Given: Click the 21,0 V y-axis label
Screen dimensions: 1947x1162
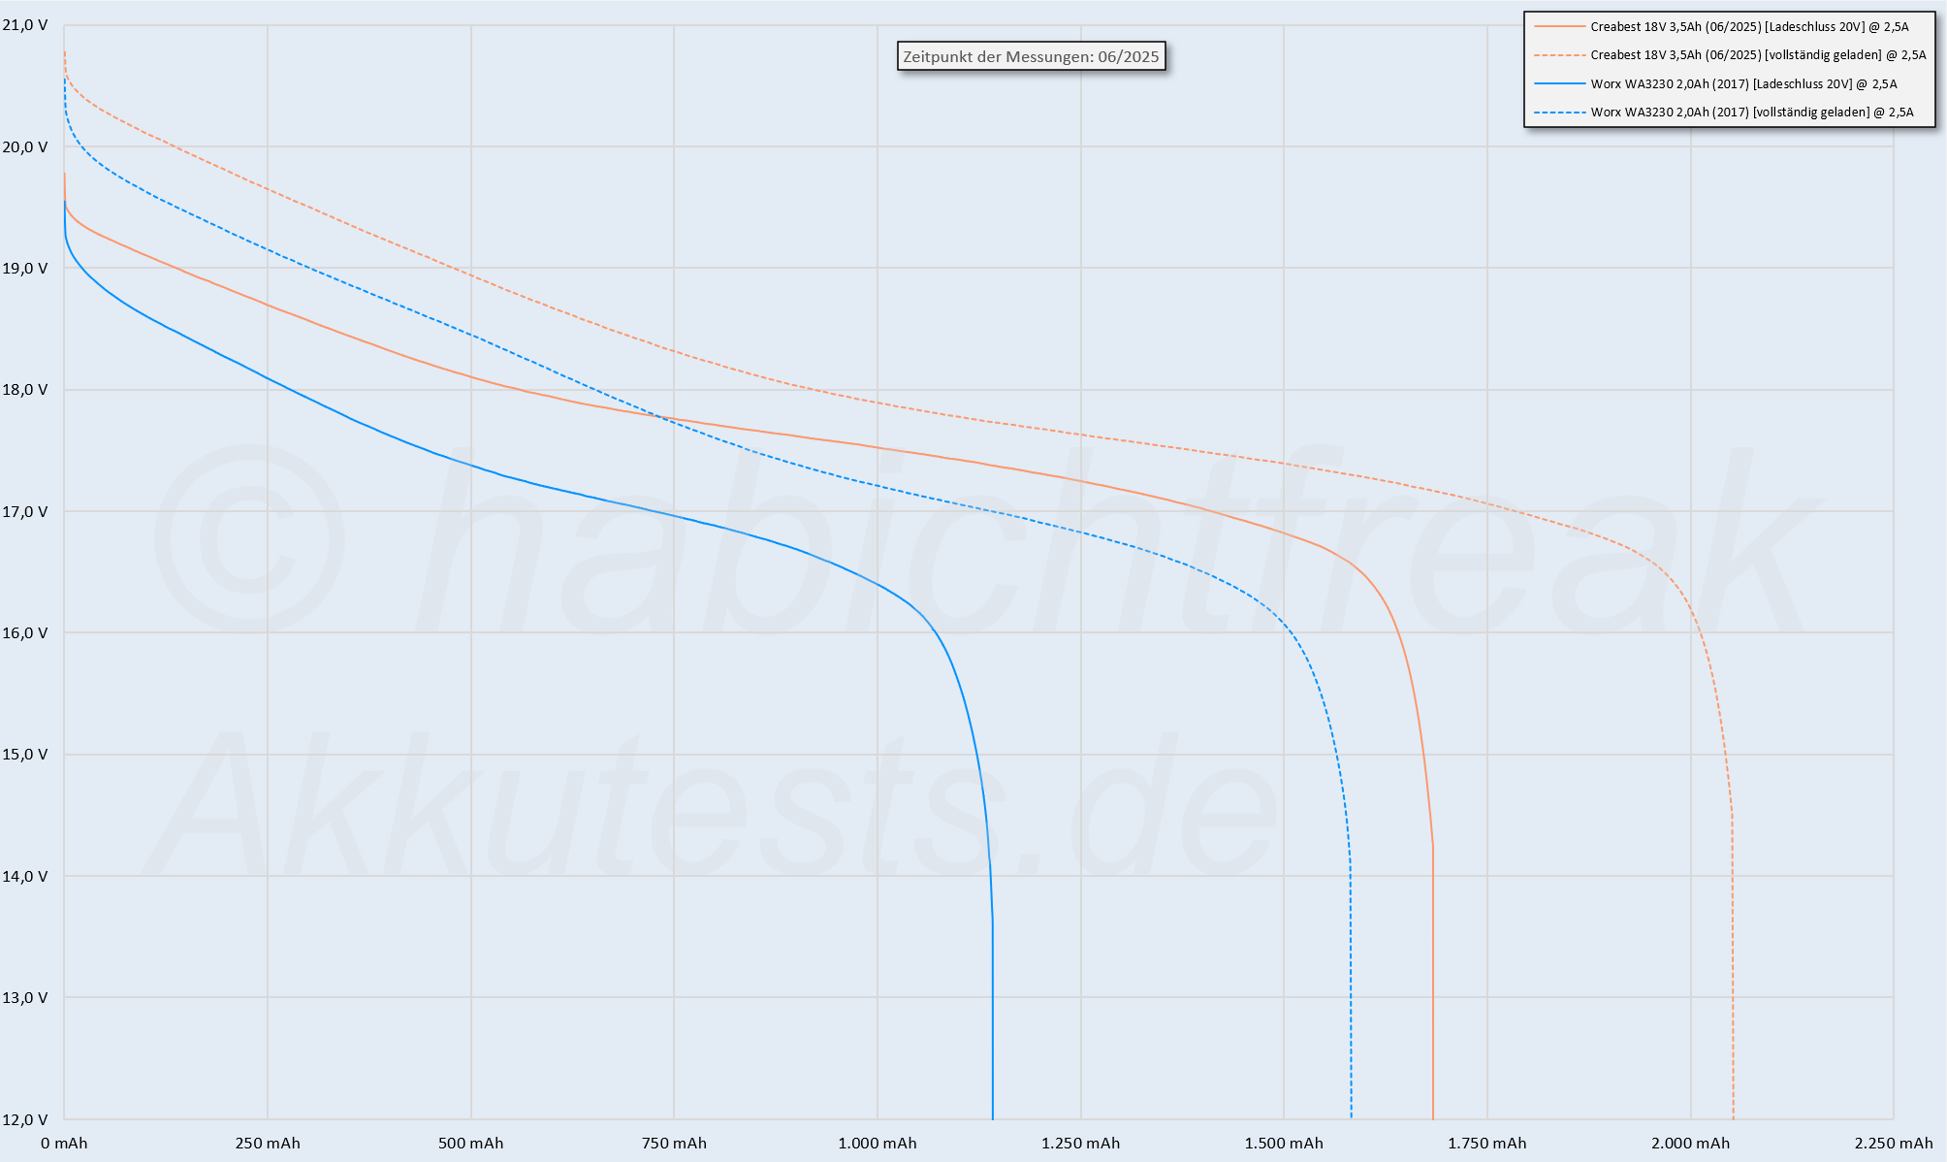Looking at the screenshot, I should [25, 25].
